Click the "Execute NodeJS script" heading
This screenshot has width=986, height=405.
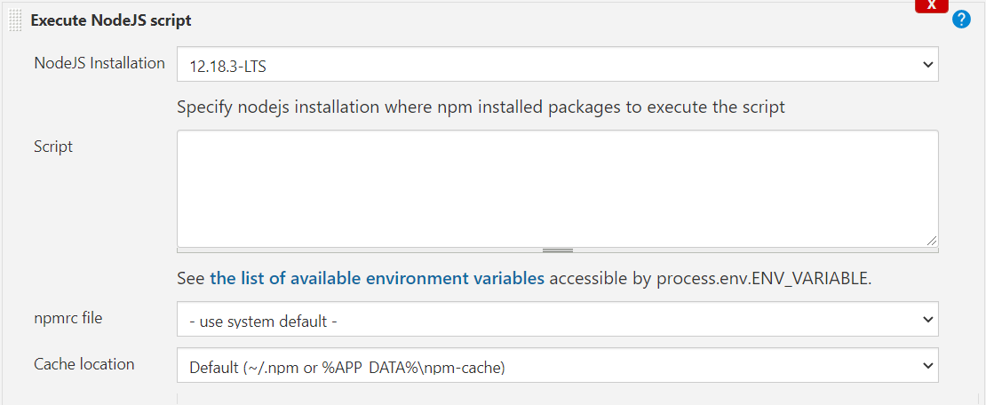[111, 20]
